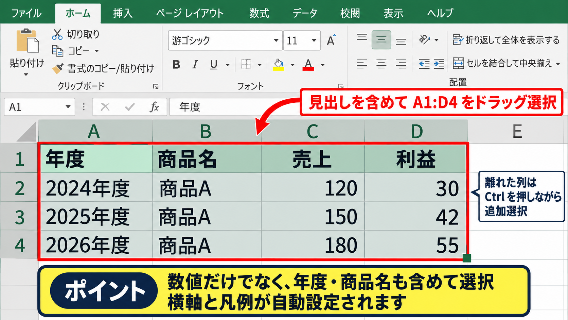Activate the Format Painter brush
This screenshot has height=320, width=568.
pos(57,68)
